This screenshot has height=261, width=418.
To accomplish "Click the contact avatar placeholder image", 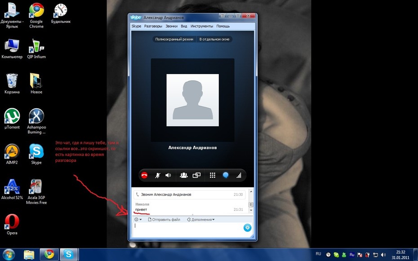I will (x=192, y=100).
